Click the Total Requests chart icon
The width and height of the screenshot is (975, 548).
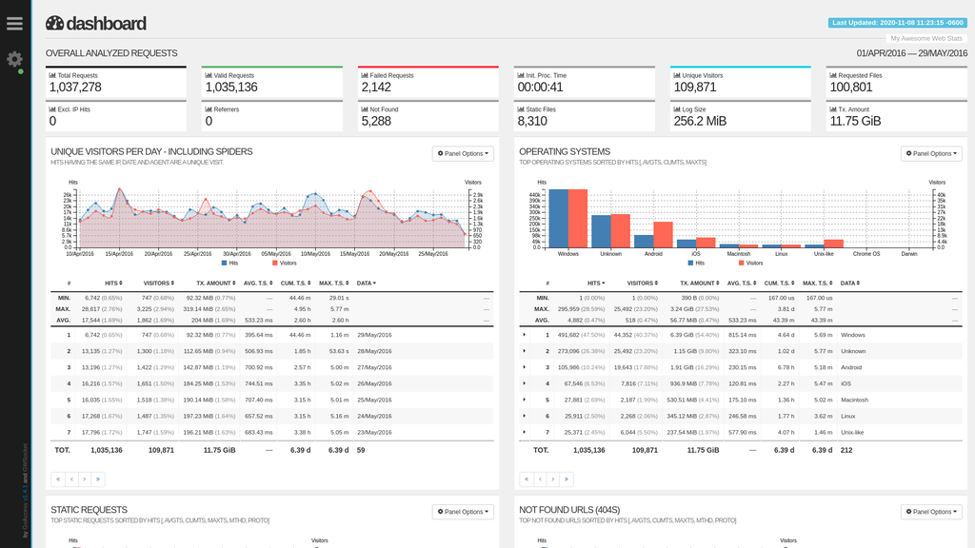tap(52, 75)
